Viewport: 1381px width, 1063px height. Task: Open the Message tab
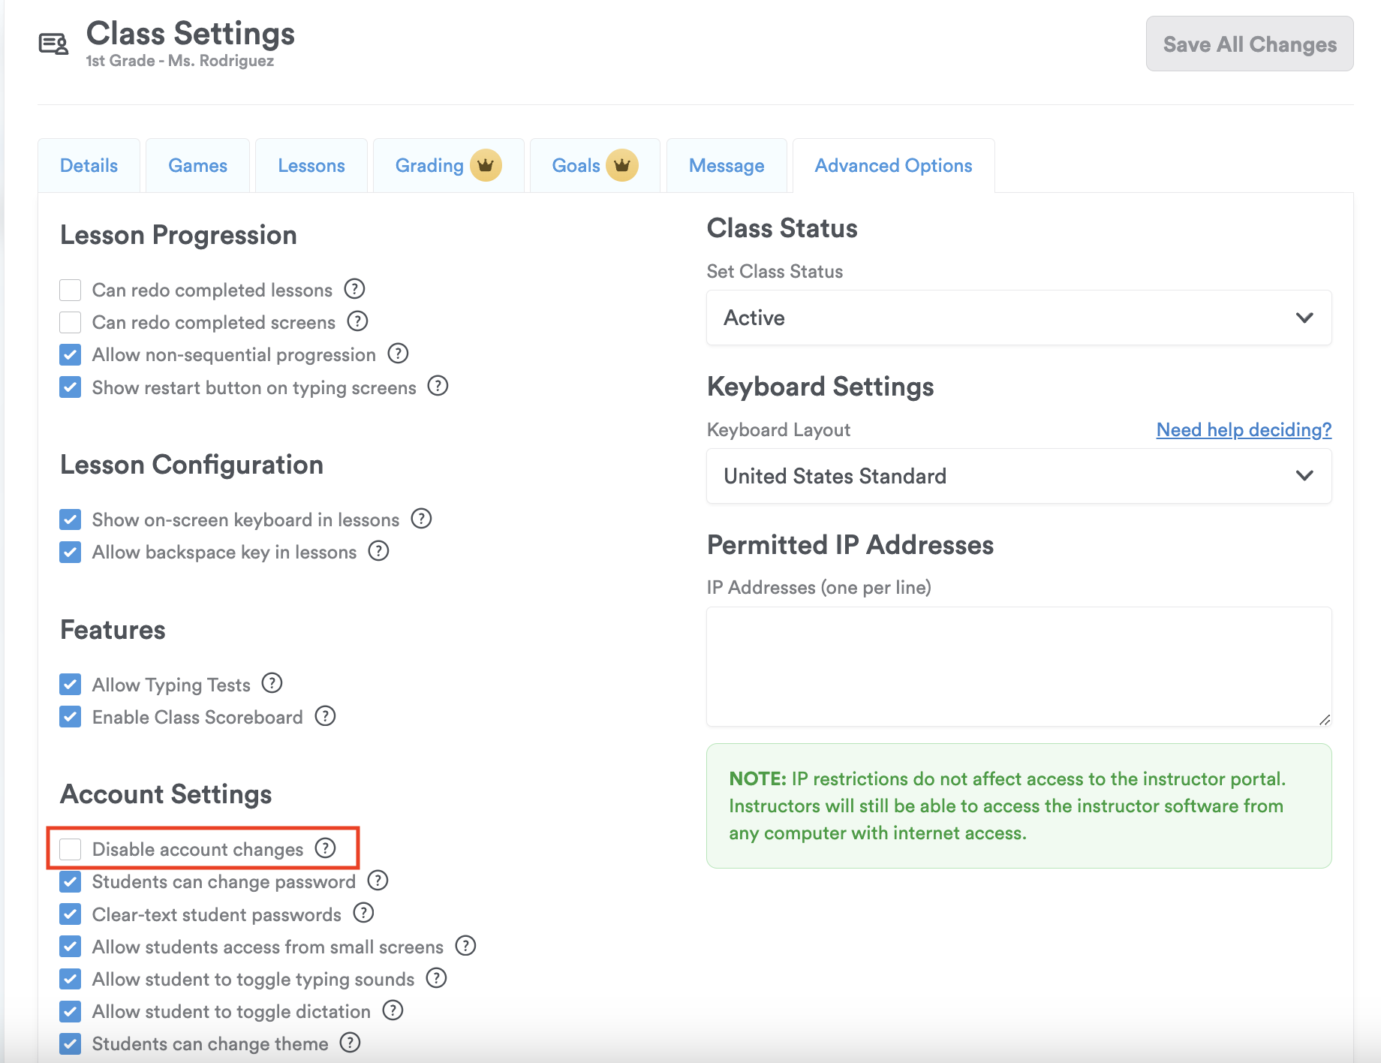727,166
